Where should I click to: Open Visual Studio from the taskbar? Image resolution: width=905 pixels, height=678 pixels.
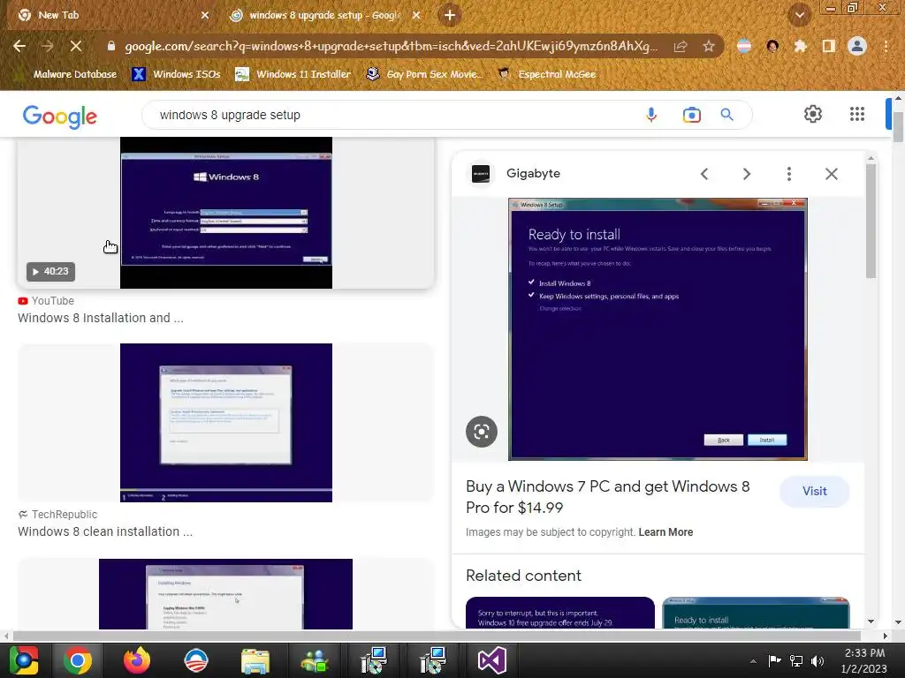pyautogui.click(x=491, y=660)
